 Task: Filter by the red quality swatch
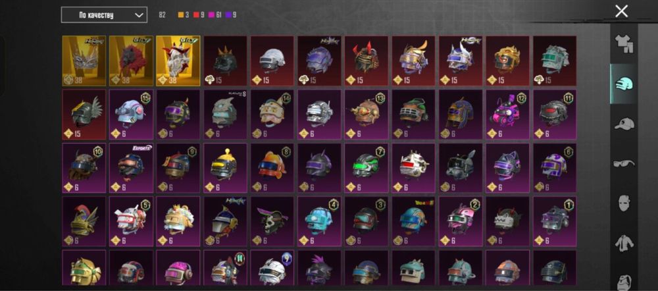point(196,15)
